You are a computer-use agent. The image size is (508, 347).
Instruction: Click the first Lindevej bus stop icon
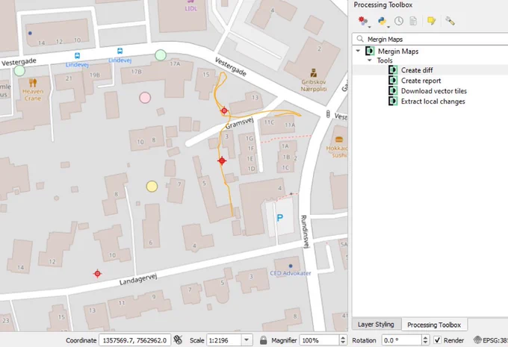coord(77,56)
